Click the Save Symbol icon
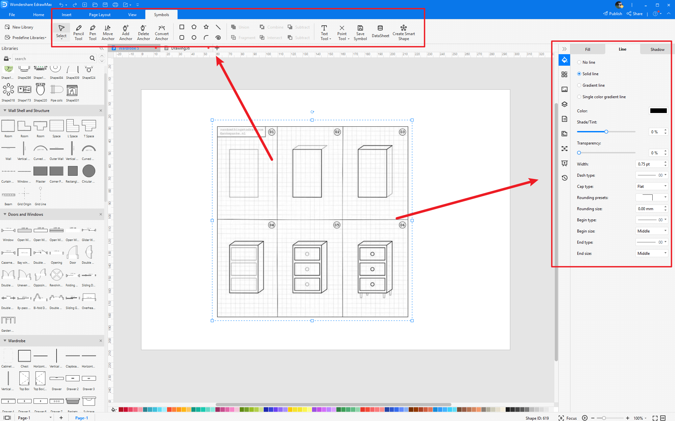The height and width of the screenshot is (421, 675). pyautogui.click(x=360, y=32)
